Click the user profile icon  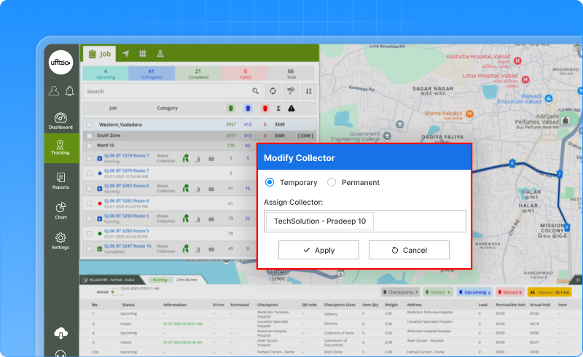pyautogui.click(x=53, y=91)
